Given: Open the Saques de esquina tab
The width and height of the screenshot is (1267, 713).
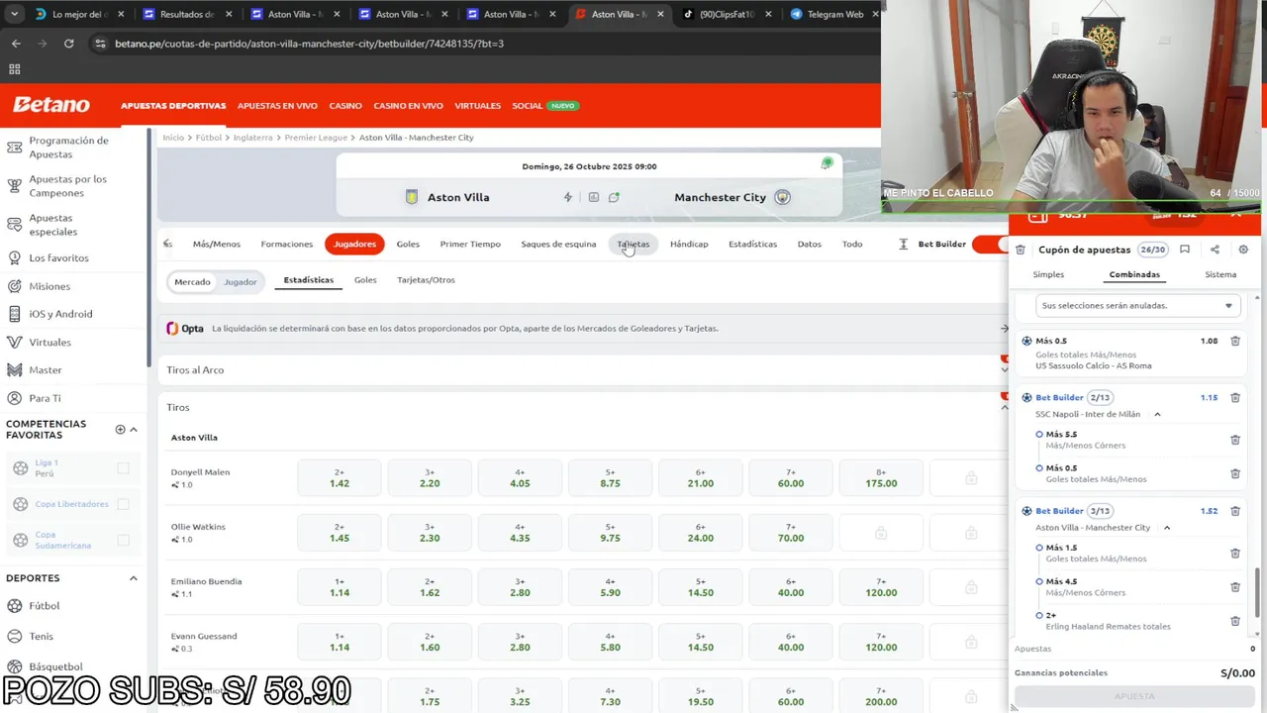Looking at the screenshot, I should pos(558,244).
